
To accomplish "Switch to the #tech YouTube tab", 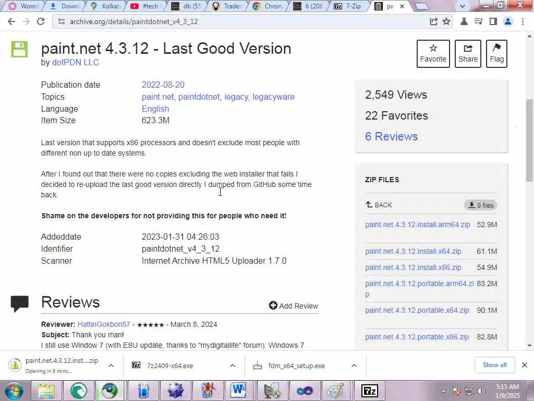I will click(145, 6).
